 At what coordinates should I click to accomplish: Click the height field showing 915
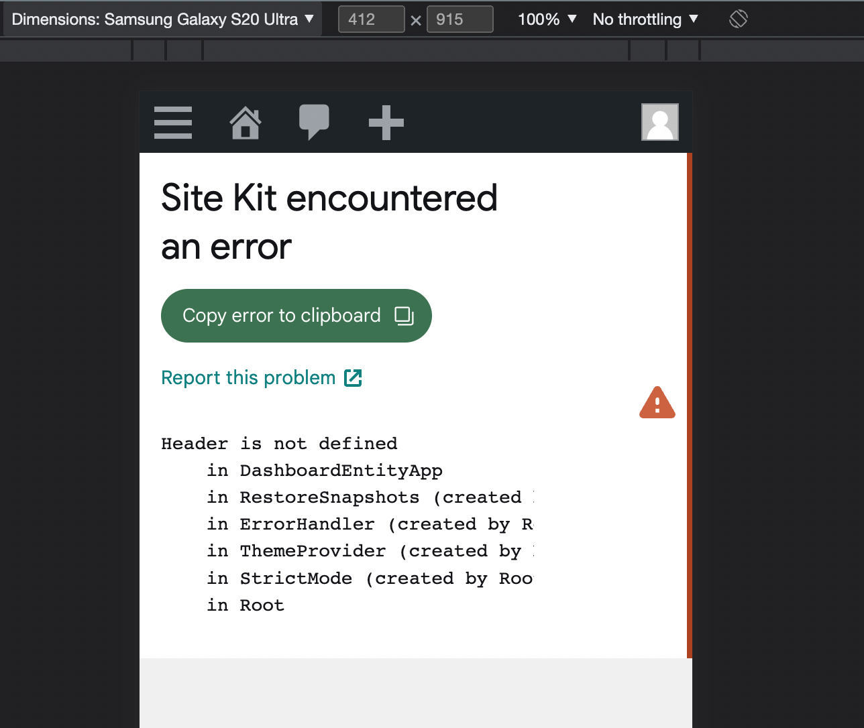coord(460,19)
